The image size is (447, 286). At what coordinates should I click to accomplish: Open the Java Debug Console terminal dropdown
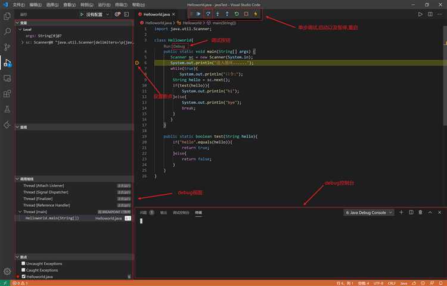point(368,213)
